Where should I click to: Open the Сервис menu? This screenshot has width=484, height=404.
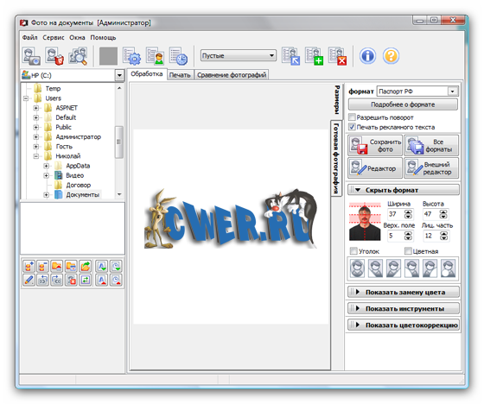[54, 38]
